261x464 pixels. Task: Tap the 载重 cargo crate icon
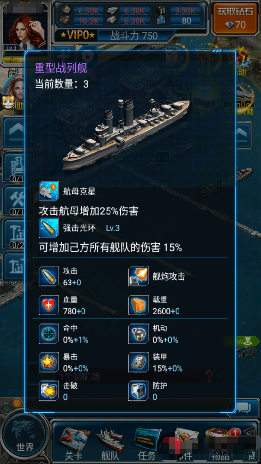click(x=138, y=305)
